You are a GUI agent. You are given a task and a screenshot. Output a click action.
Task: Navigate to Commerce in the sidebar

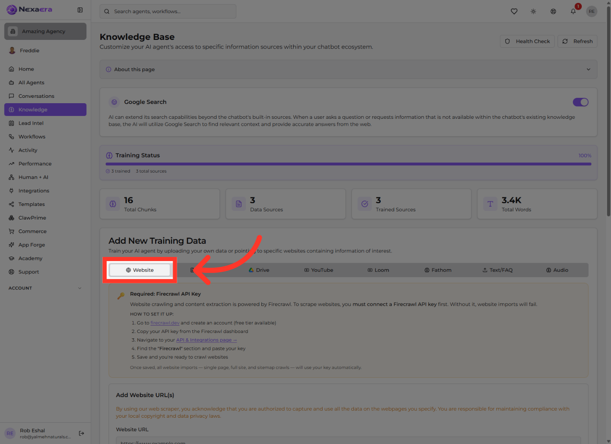pos(45,231)
